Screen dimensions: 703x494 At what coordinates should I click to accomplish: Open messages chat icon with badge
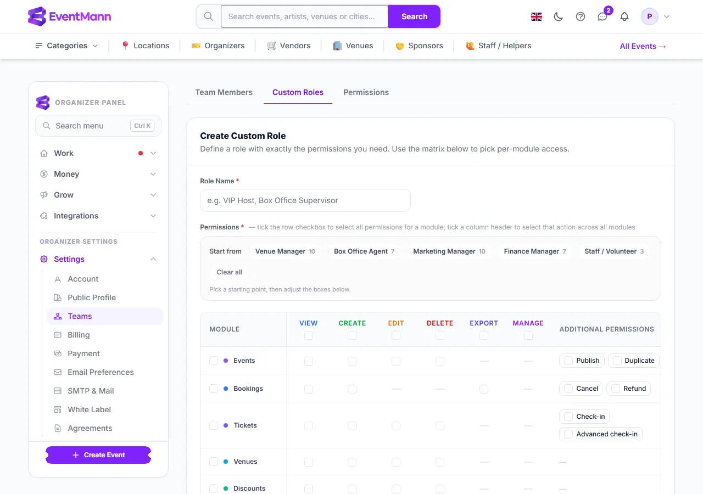pos(602,16)
